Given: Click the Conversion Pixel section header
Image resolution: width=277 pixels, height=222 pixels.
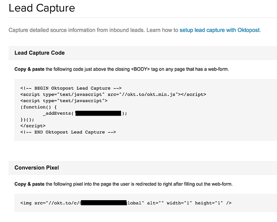Looking at the screenshot, I should click(37, 167).
